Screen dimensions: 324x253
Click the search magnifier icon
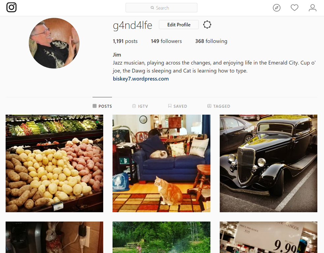152,8
